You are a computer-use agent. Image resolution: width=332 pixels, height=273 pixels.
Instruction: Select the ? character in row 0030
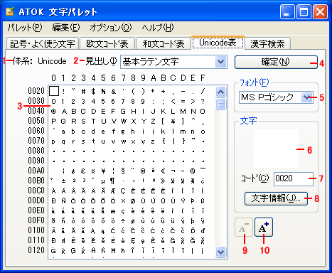tap(203, 101)
